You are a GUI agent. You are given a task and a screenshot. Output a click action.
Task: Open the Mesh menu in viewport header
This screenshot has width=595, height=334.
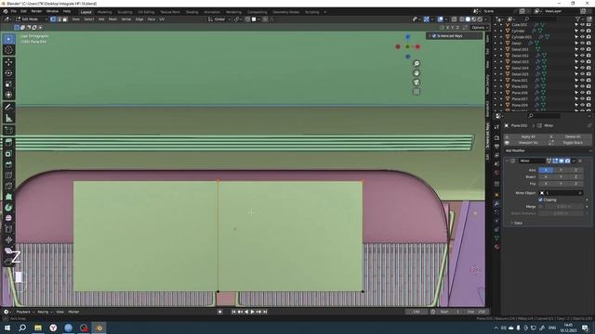(x=112, y=19)
